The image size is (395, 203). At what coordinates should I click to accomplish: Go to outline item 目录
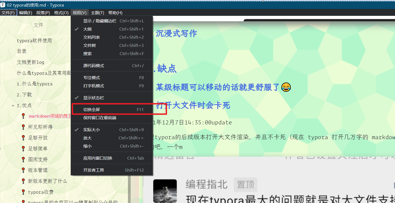tap(22, 51)
